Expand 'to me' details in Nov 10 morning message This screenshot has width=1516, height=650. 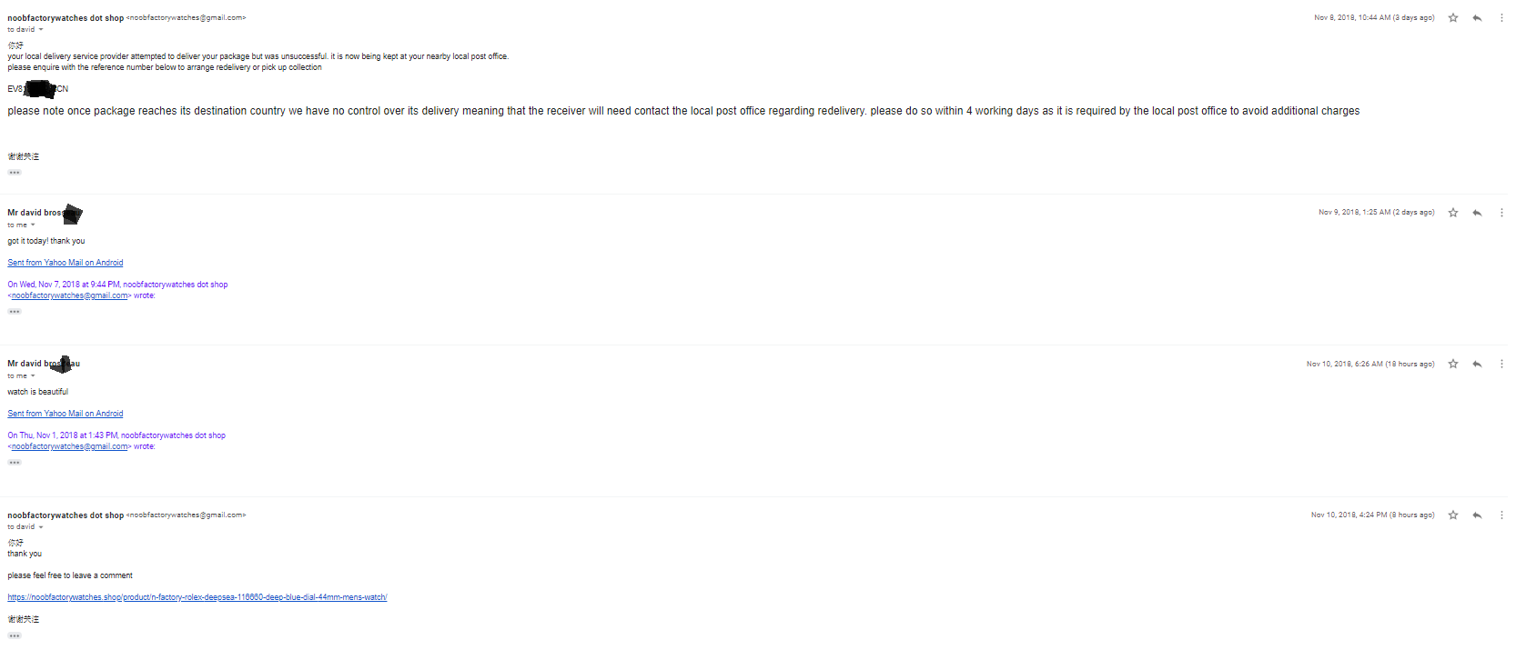[x=33, y=376]
